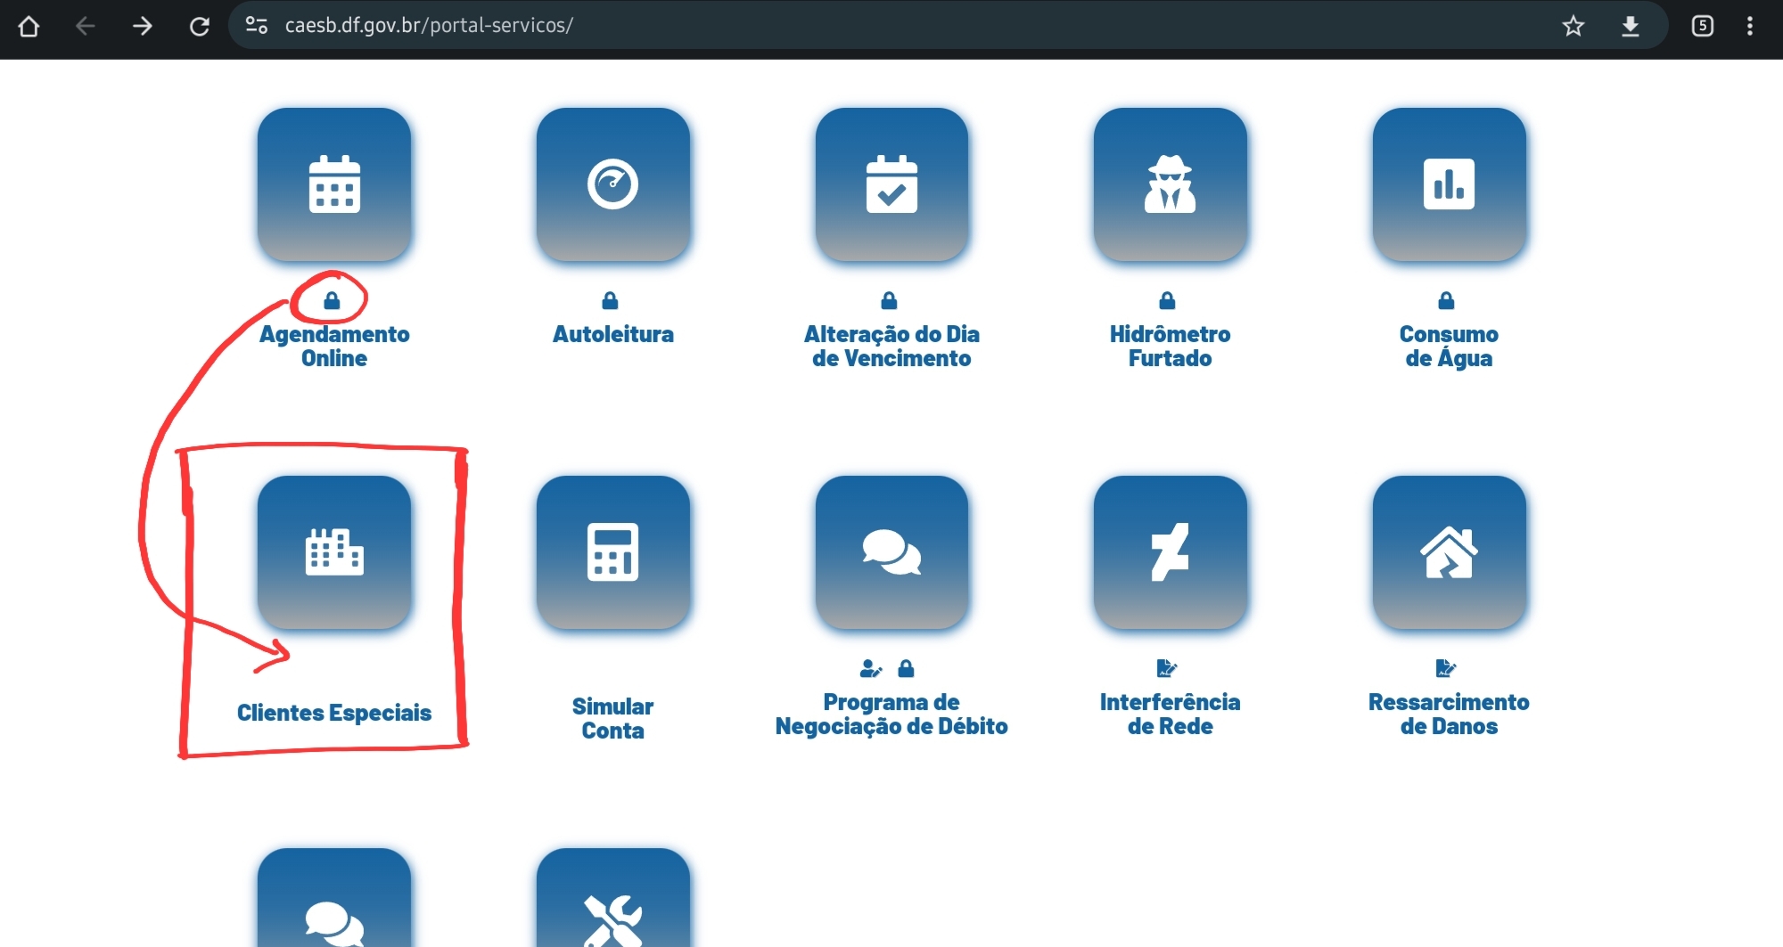This screenshot has height=947, width=1783.
Task: Click the Ressarcimento de Danos label
Action: click(1450, 714)
